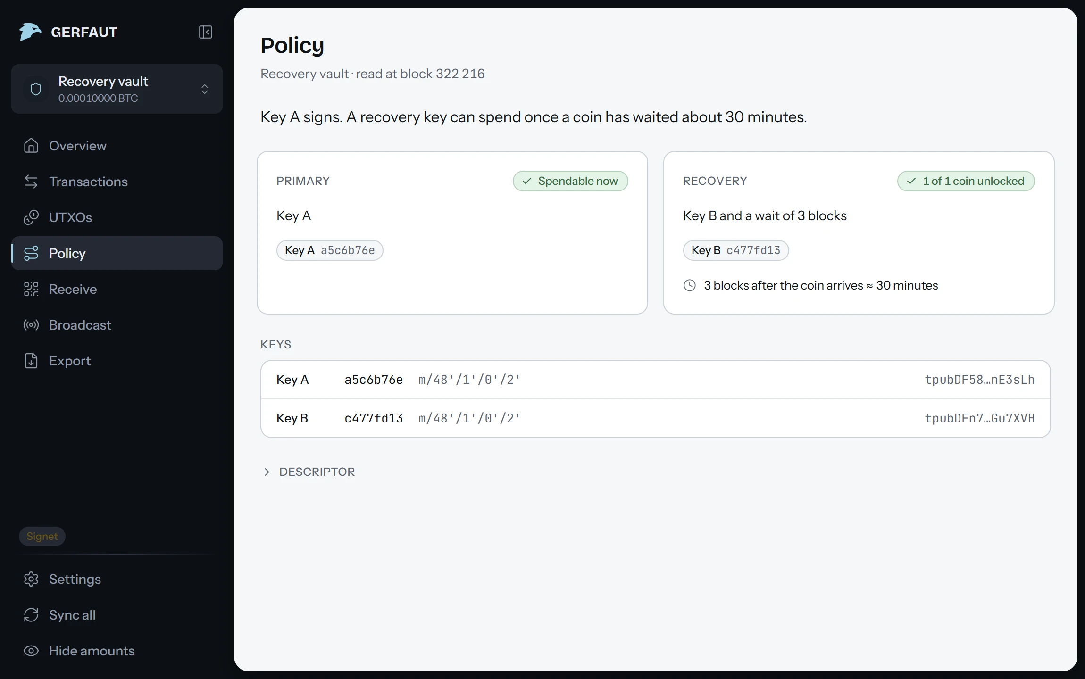Click tpubDFn7…Gu7XVH in Key B row

tap(980, 418)
